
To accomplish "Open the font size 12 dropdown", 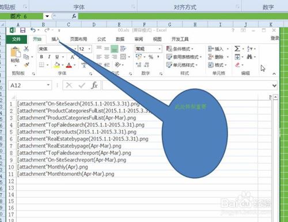I will (x=89, y=49).
